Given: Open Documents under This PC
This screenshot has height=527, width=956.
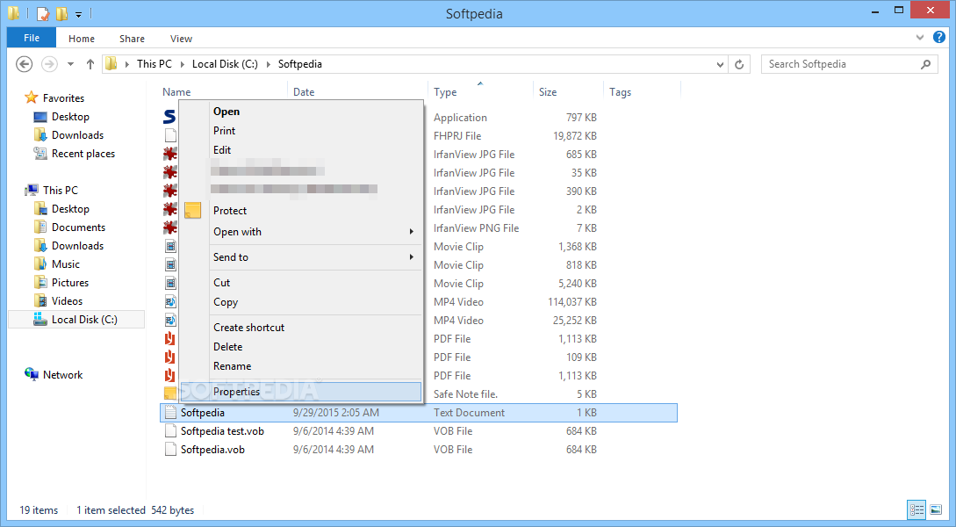Looking at the screenshot, I should (x=78, y=227).
